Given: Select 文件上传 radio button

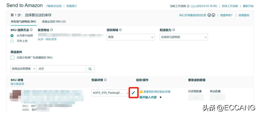Looking at the screenshot, I should [12, 41].
